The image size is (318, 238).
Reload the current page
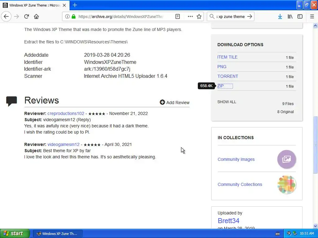[x=26, y=16]
